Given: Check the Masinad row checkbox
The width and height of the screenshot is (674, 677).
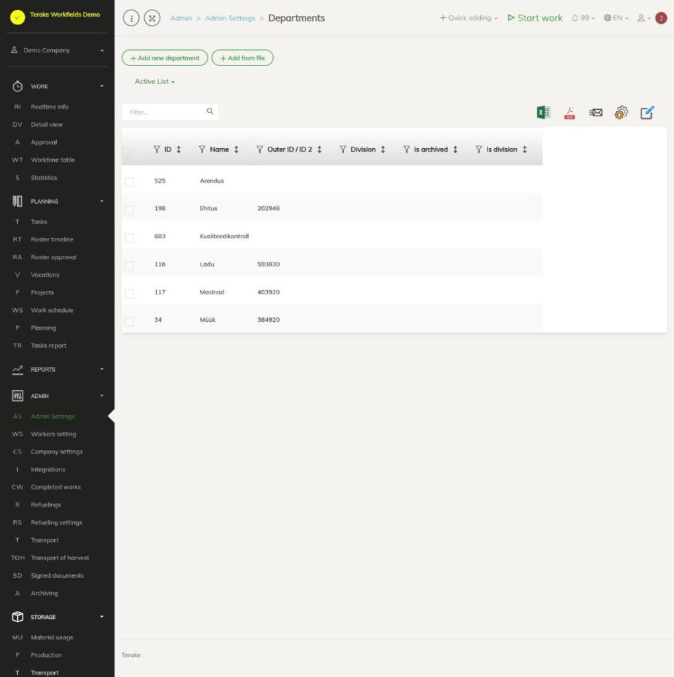Looking at the screenshot, I should pyautogui.click(x=129, y=294).
